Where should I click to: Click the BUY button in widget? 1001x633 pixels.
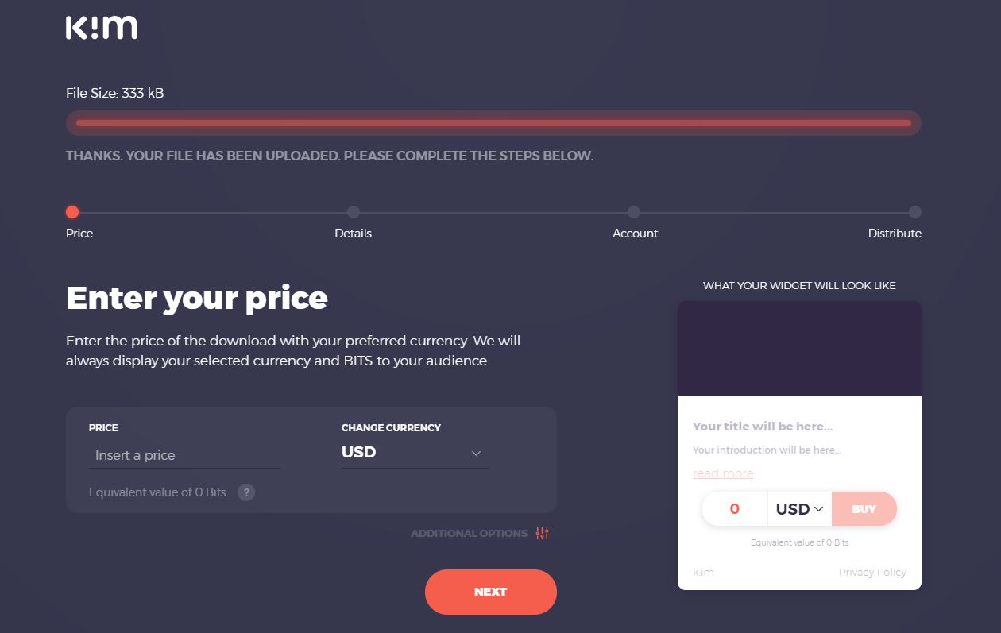pos(864,509)
